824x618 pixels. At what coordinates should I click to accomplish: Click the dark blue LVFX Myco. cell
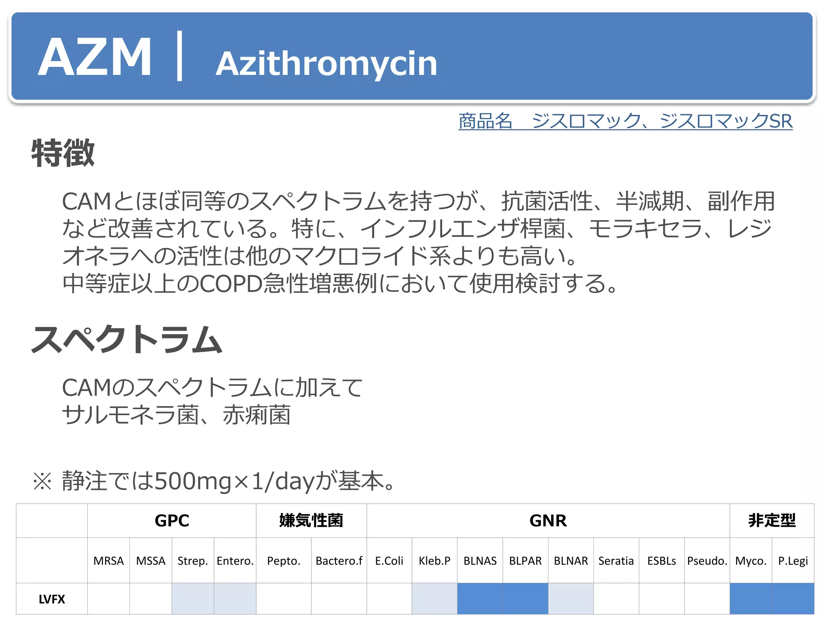(751, 599)
